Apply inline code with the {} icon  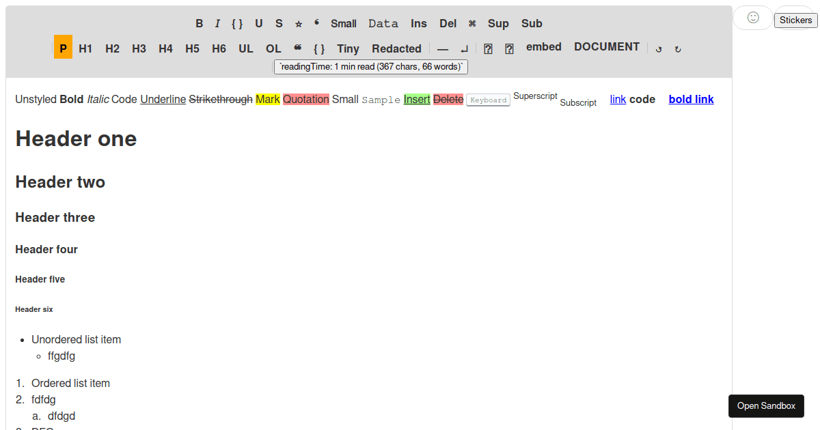[x=237, y=23]
